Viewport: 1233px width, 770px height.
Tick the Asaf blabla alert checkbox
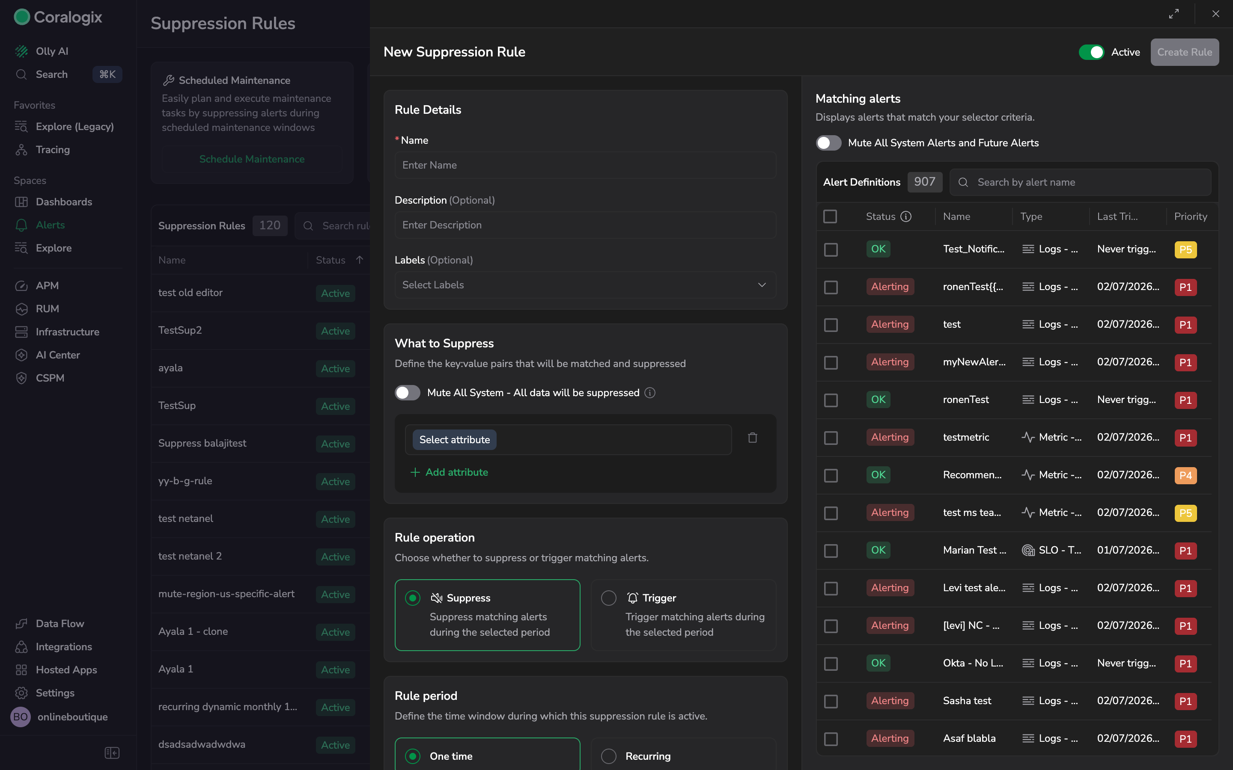tap(831, 739)
